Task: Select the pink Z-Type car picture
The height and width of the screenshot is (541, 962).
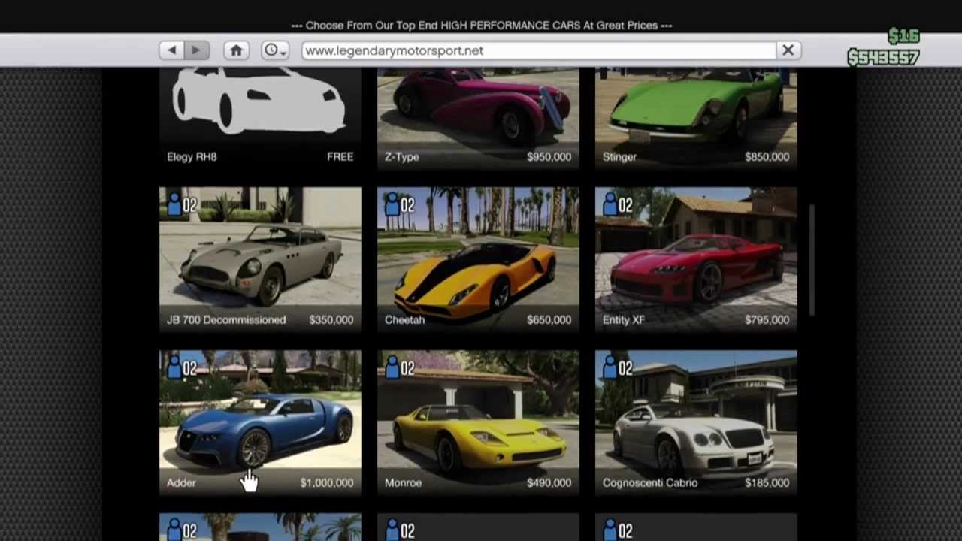Action: coord(478,105)
